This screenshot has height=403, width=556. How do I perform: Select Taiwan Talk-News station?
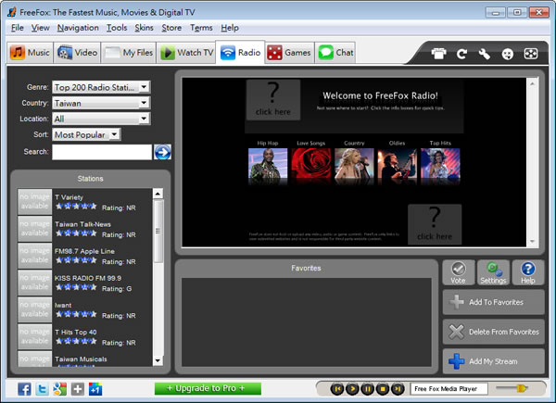pos(84,229)
